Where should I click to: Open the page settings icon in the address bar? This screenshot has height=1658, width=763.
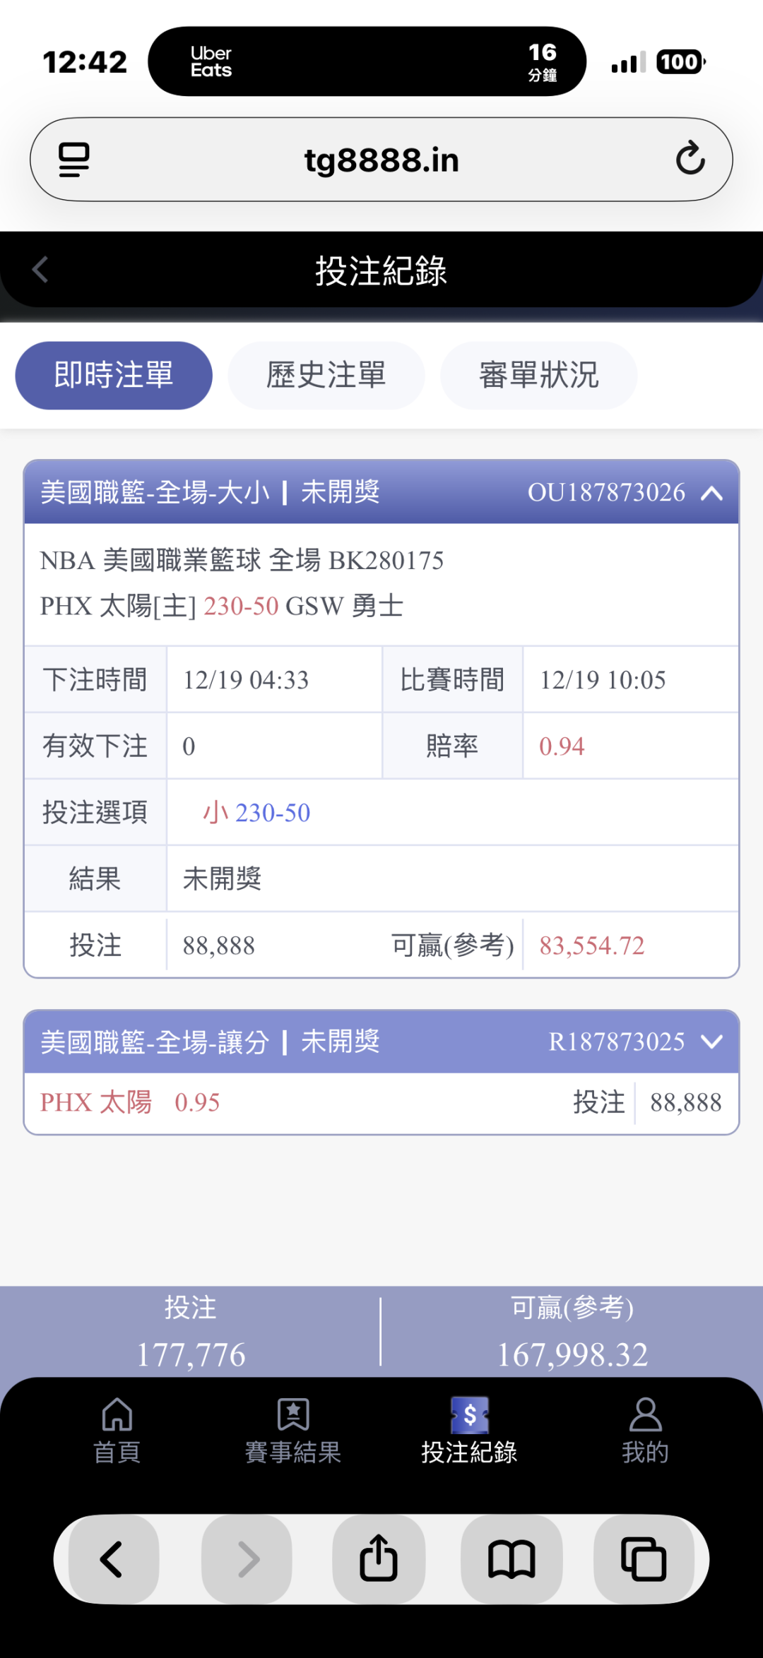point(74,160)
